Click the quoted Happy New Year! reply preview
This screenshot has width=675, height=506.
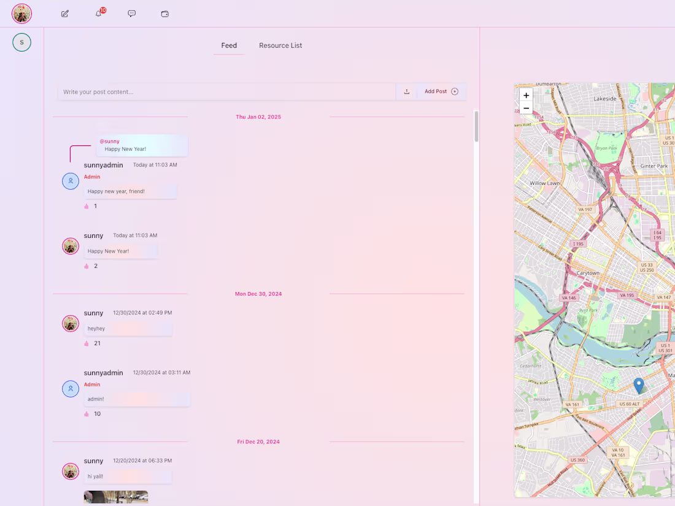click(x=142, y=145)
